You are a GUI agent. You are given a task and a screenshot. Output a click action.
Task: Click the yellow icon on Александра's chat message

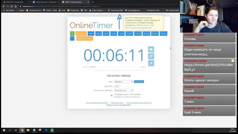click(233, 61)
